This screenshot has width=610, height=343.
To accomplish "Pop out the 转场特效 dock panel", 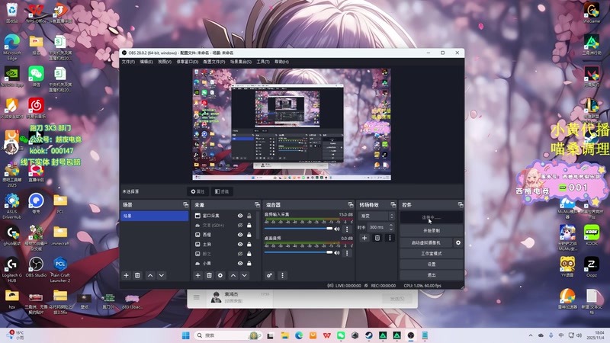I will 393,204.
